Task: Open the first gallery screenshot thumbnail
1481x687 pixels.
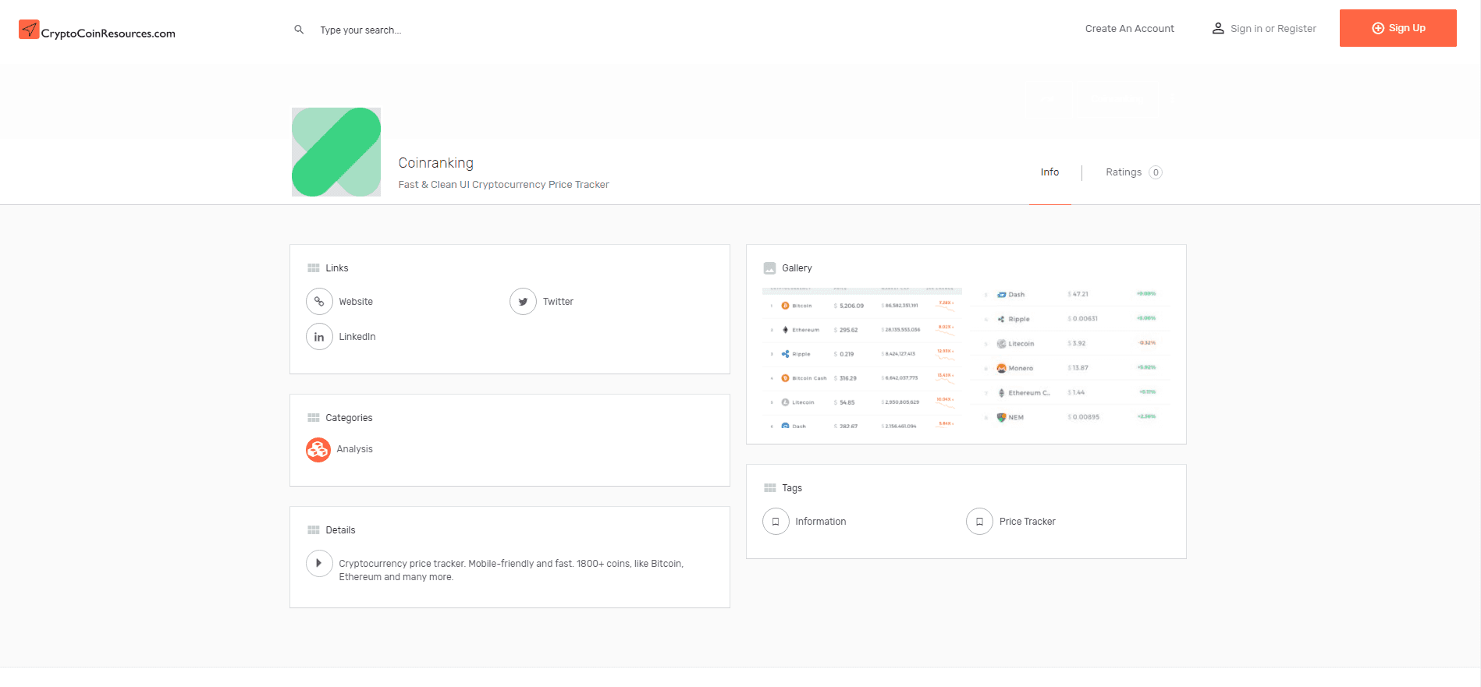Action: (x=861, y=359)
